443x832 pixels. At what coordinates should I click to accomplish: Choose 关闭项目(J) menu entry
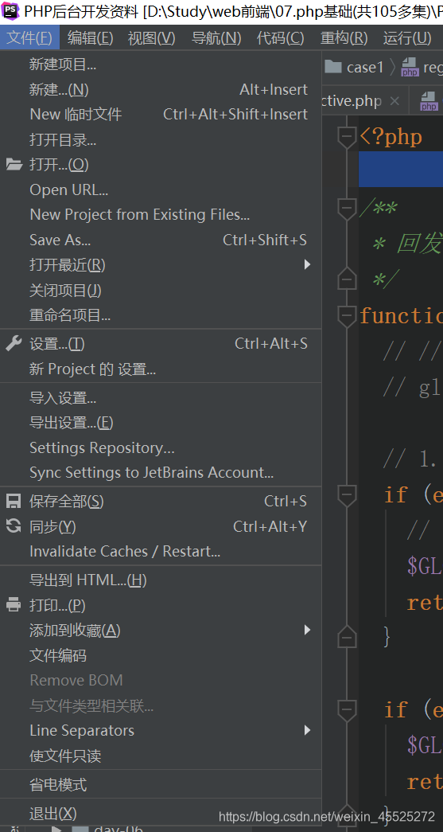pyautogui.click(x=161, y=291)
